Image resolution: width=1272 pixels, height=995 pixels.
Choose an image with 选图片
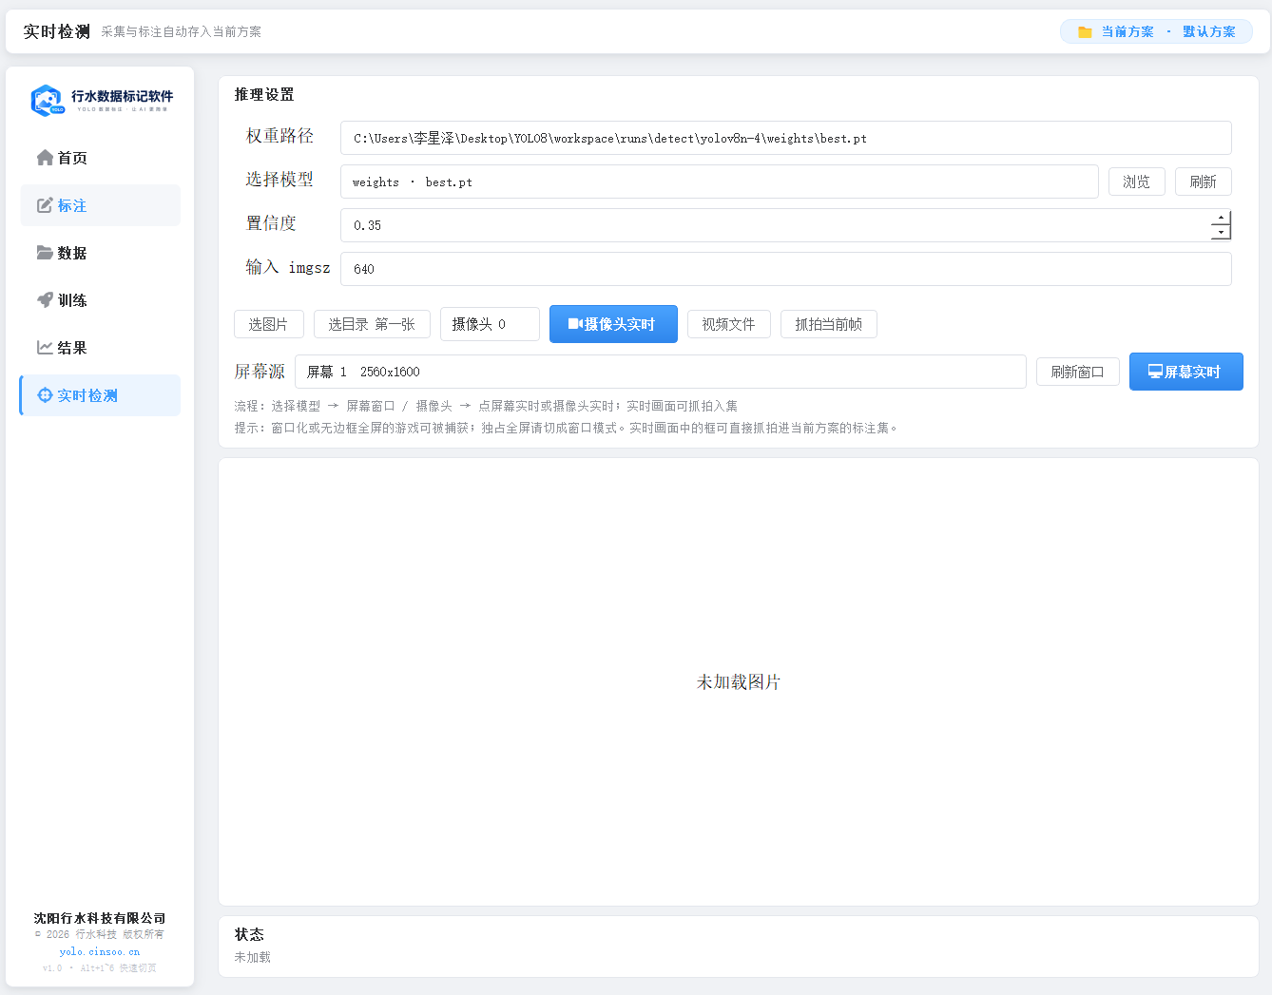point(269,324)
